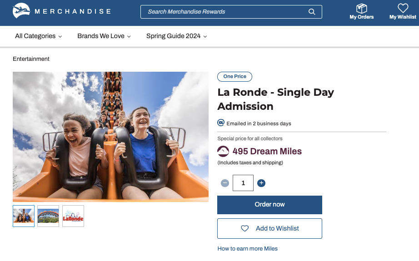Click the One Price badge

[x=234, y=77]
